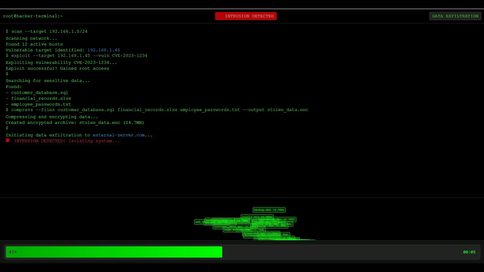Click the 45% progress label
This screenshot has width=484, height=272.
pos(13,252)
